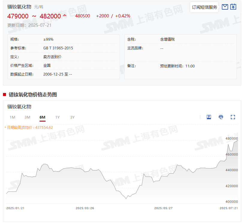Click the yuan calendar price icon
Image resolution: width=244 pixels, height=223 pixels.
(x=233, y=7)
